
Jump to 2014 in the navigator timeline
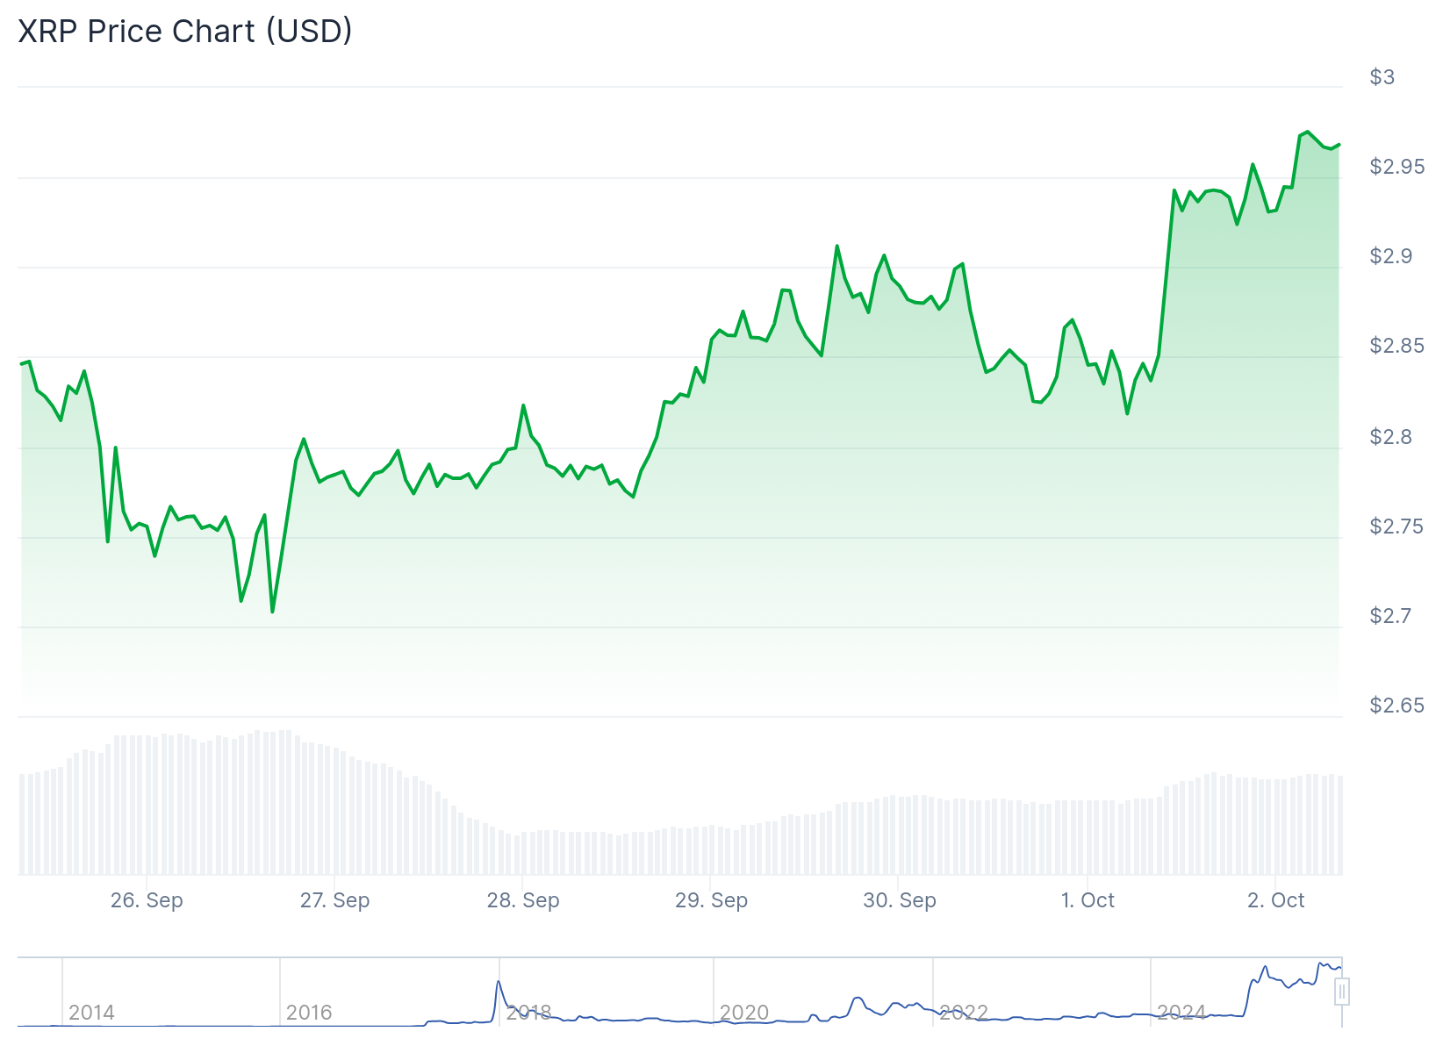click(91, 1013)
